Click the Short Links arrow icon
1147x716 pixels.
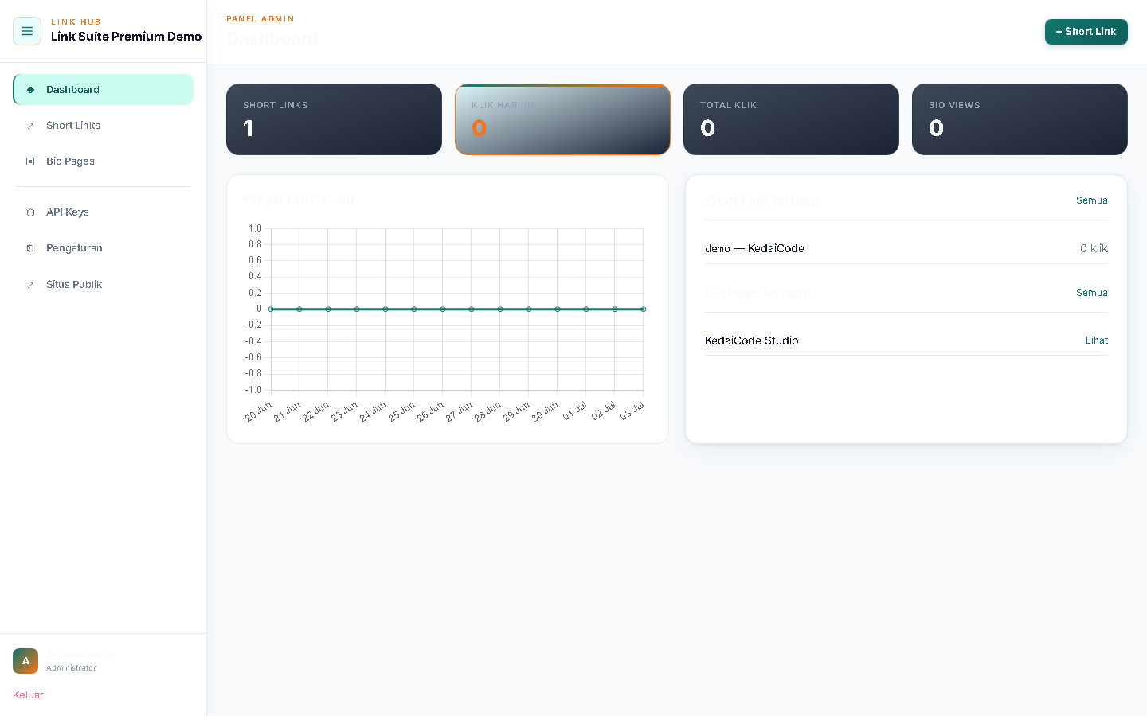30,126
